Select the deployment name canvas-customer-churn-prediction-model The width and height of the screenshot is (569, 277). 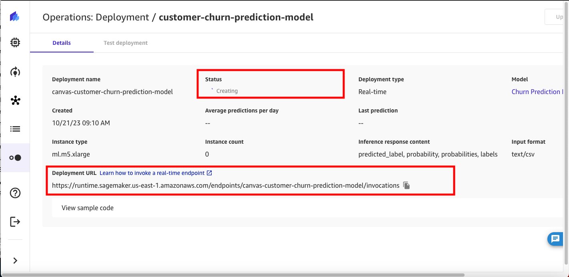[x=112, y=92]
